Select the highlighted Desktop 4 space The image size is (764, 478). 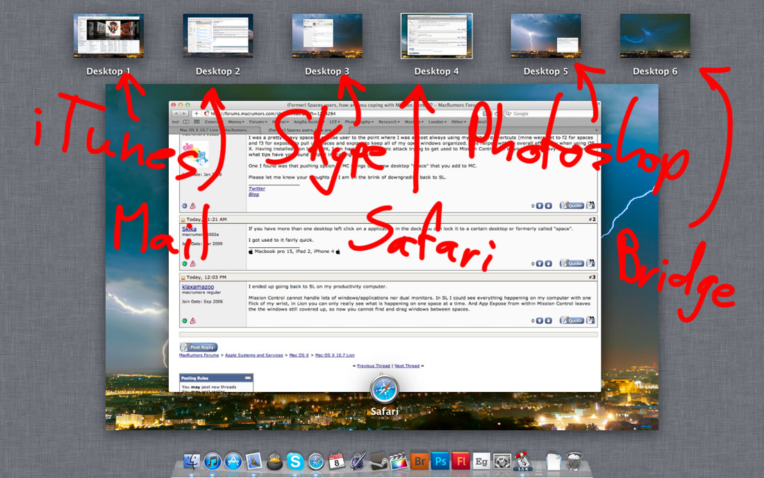pos(436,36)
